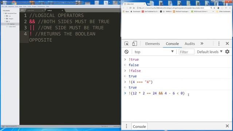The image size is (233, 131).
Task: Open the top execution context dropdown
Action: (154, 52)
